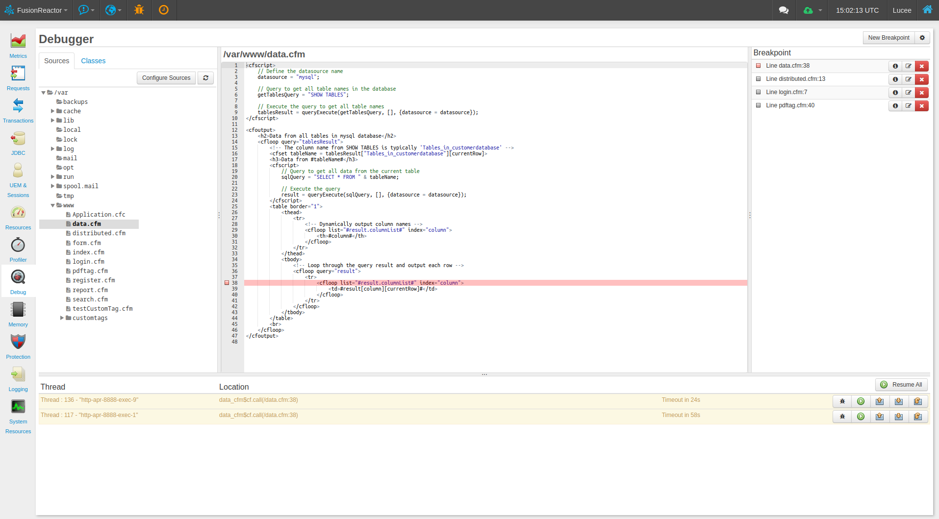Image resolution: width=939 pixels, height=519 pixels.
Task: Toggle the pdftag.cfm:40 breakpoint enable box
Action: click(759, 105)
